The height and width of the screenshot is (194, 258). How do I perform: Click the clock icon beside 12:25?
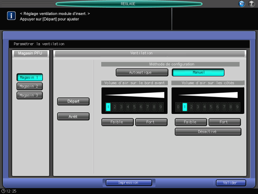point(3,191)
